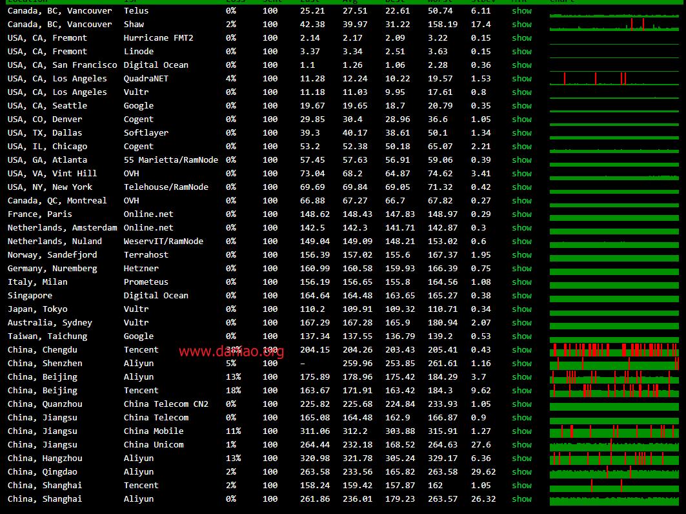Open 'show' for Fremont Hurricane FMT2 row

point(521,38)
